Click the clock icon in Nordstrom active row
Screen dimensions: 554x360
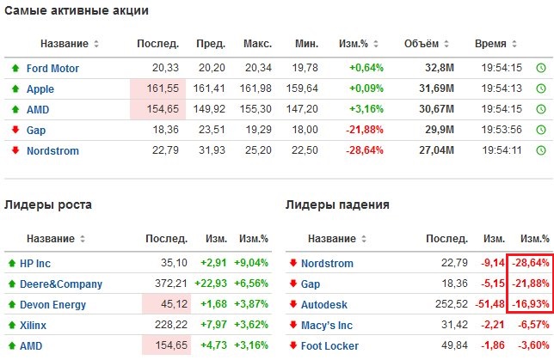[x=541, y=150]
